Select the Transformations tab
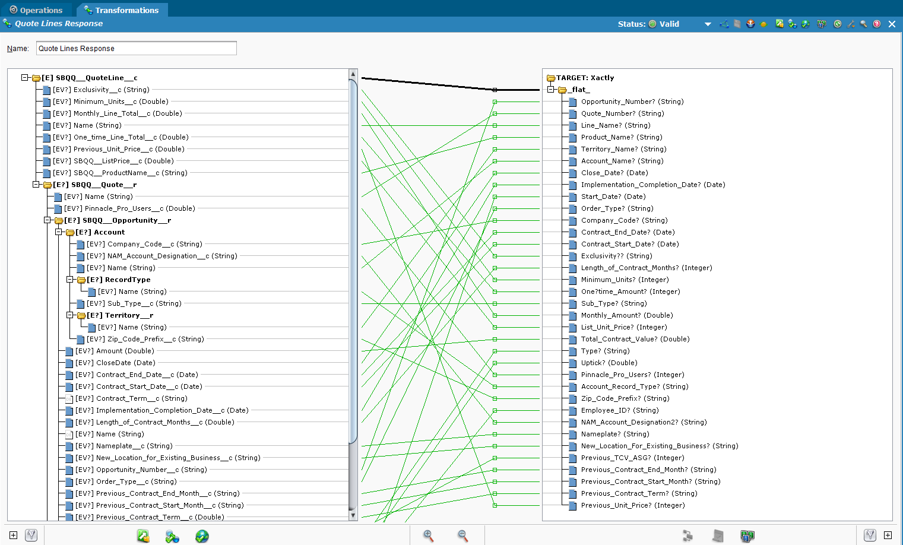 [122, 10]
